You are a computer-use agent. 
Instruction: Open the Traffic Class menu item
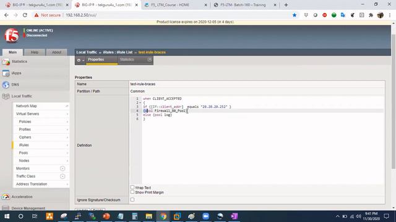click(25, 176)
